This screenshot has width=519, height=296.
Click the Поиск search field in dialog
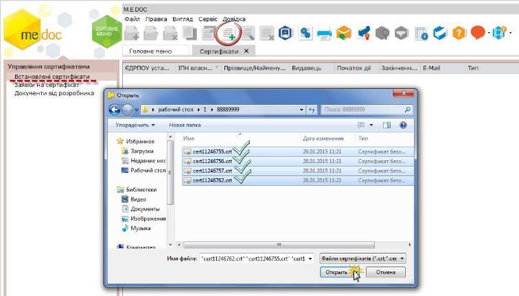[x=362, y=110]
